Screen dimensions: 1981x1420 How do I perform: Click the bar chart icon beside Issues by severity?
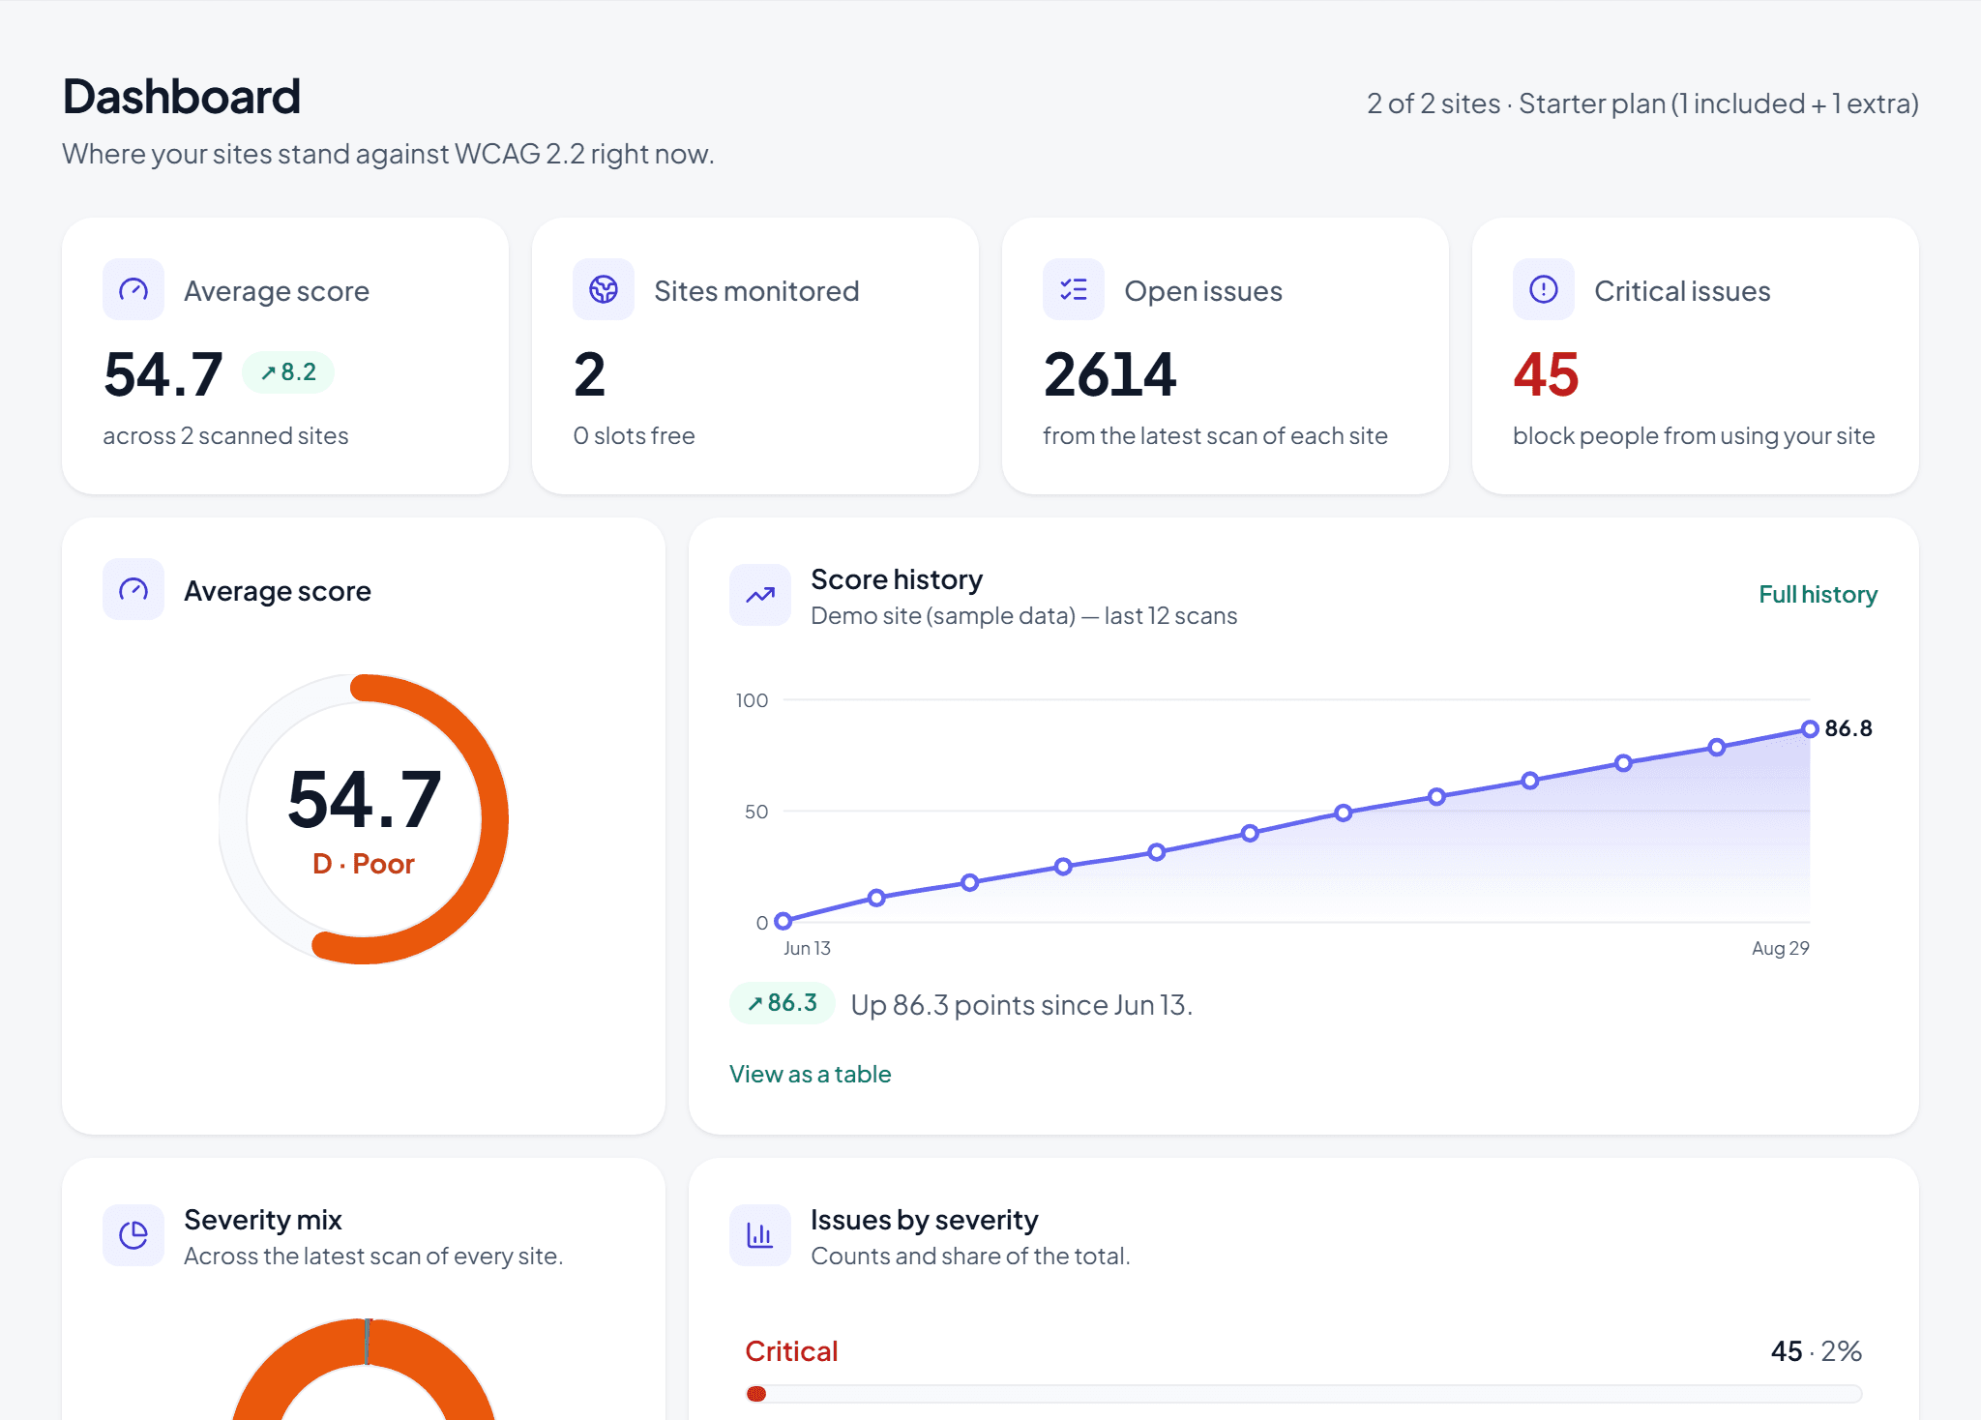[x=760, y=1235]
